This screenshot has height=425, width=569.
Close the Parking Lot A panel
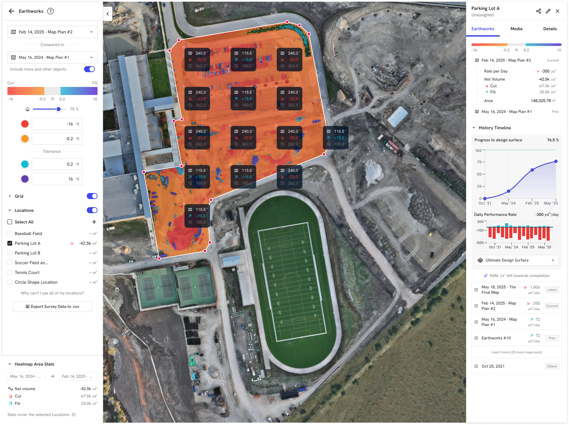coord(558,11)
